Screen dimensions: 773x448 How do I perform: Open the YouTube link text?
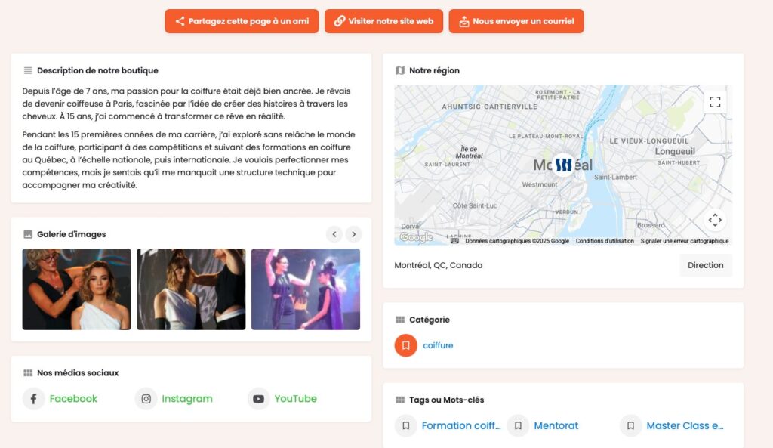296,399
